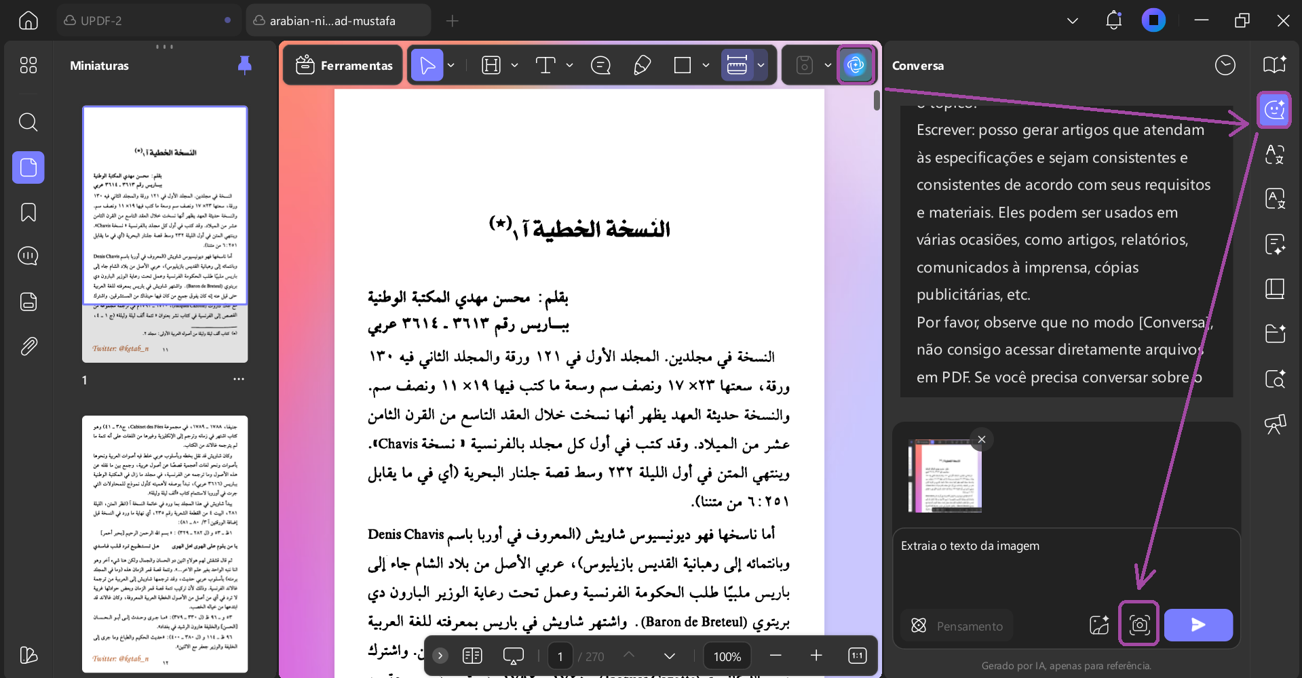Open the right sidebar page layout icon
Screen dimensions: 1302x678
(x=1275, y=289)
